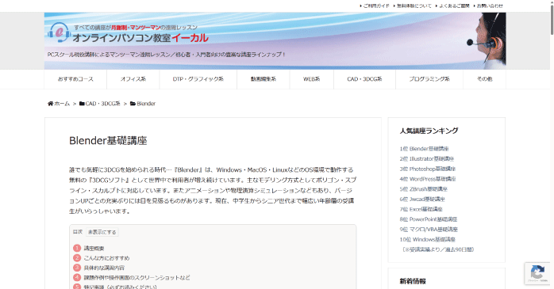Open the WEB系 menu

pos(312,79)
